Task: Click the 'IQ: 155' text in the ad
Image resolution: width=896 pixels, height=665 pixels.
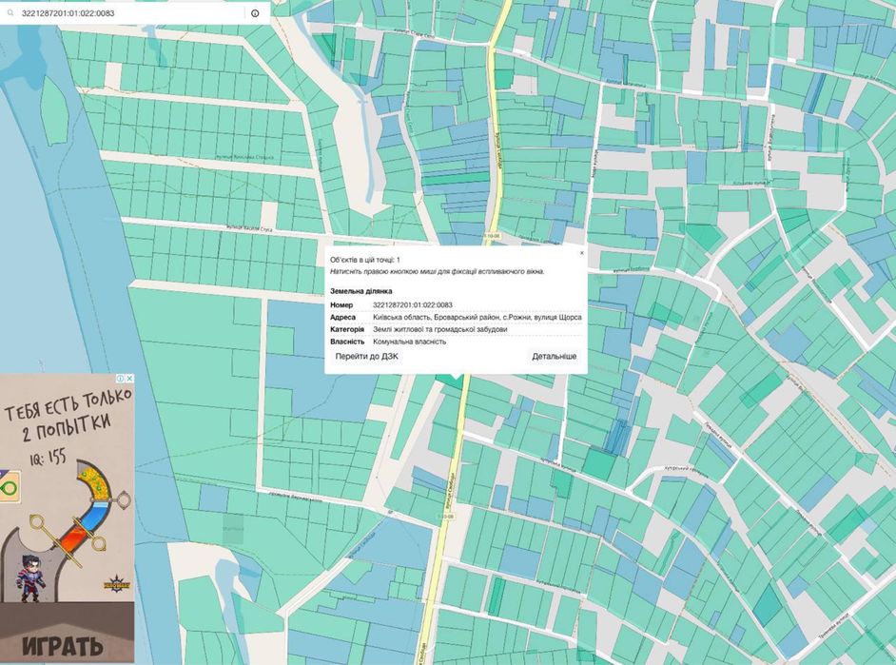Action: 48,459
